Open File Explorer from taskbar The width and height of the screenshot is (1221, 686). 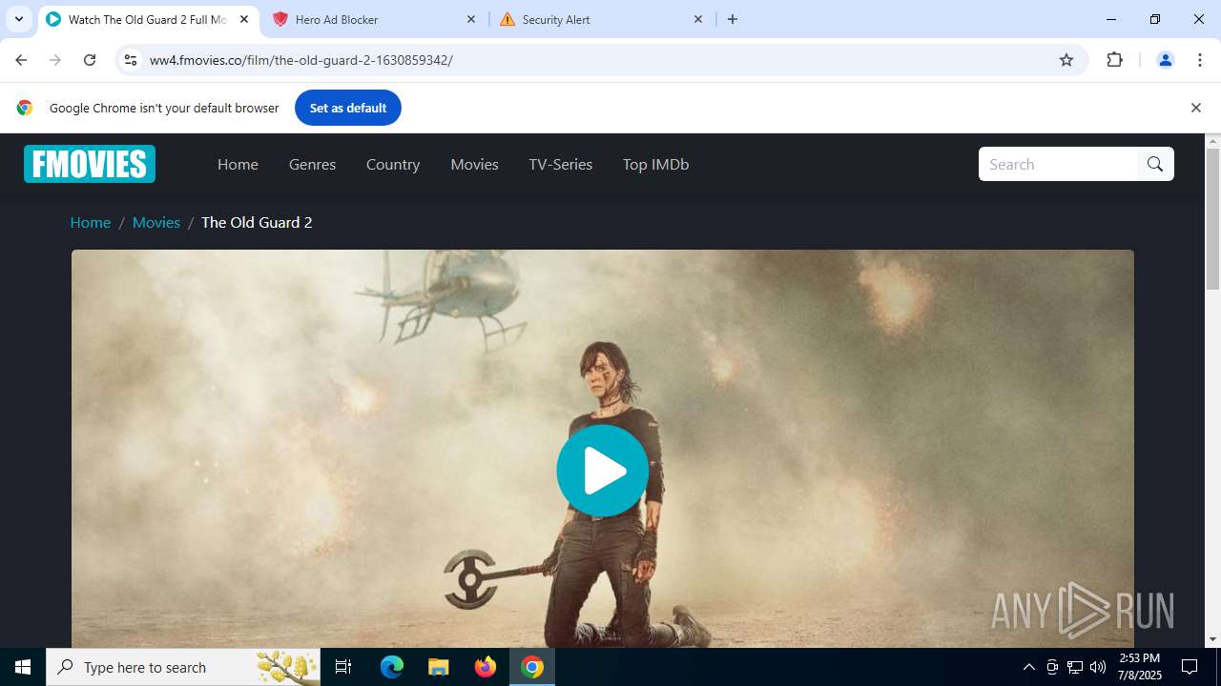[438, 667]
